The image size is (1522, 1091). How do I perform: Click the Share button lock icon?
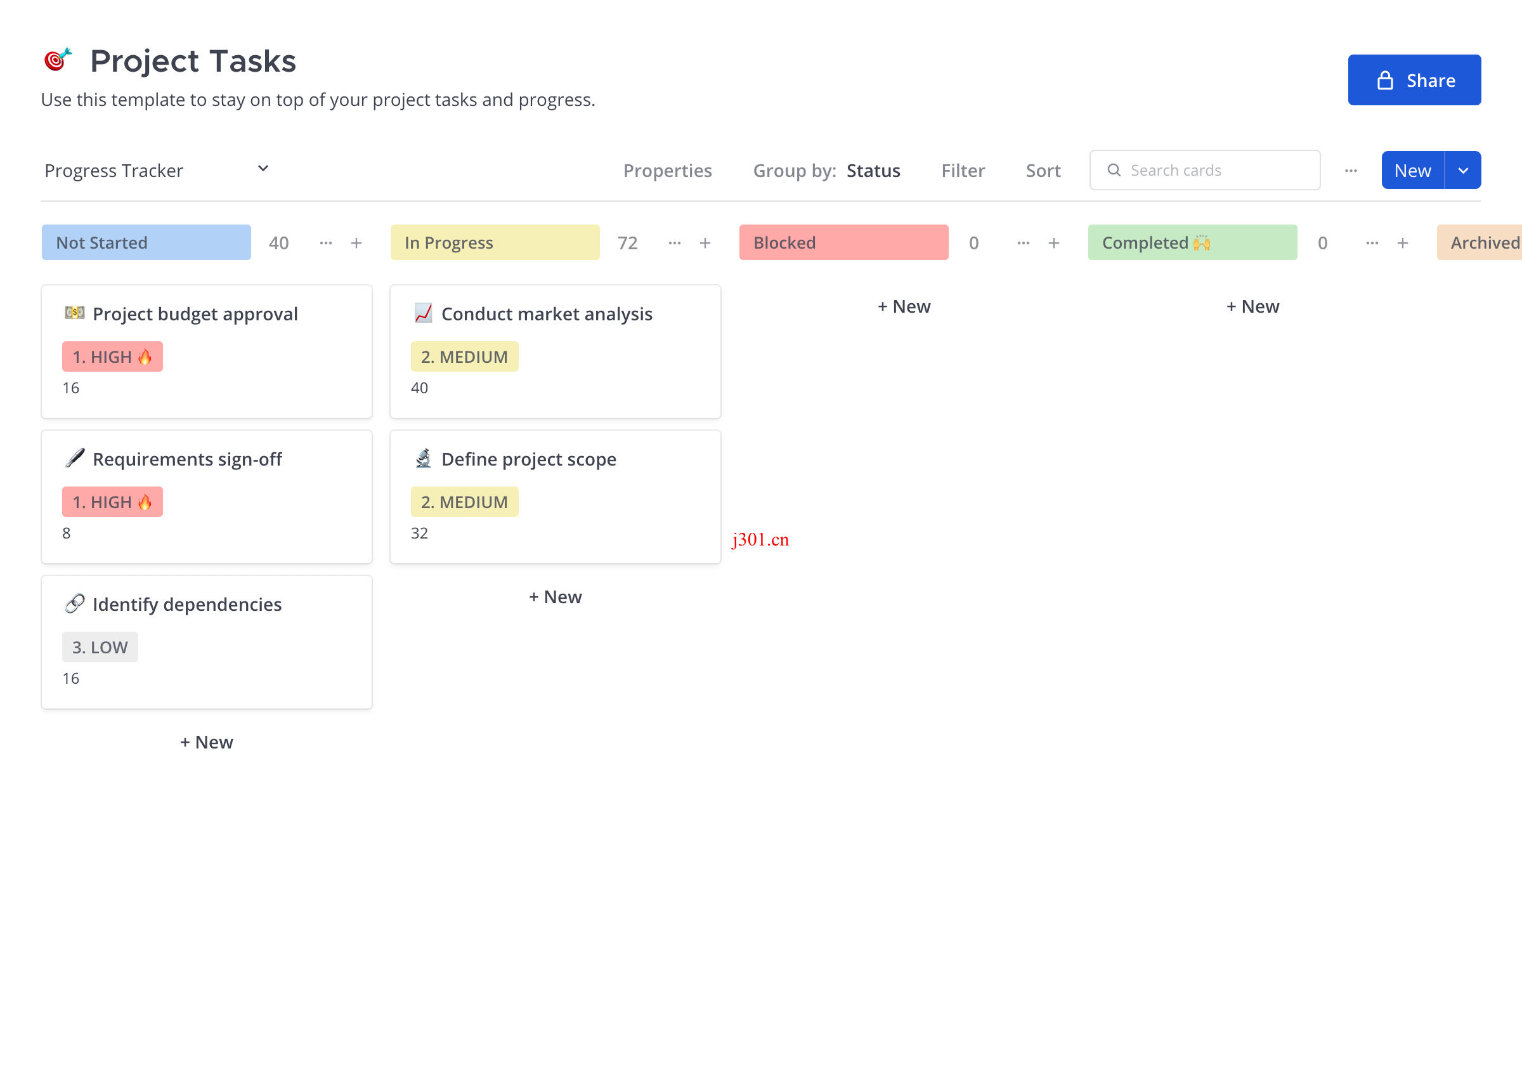[x=1386, y=79]
